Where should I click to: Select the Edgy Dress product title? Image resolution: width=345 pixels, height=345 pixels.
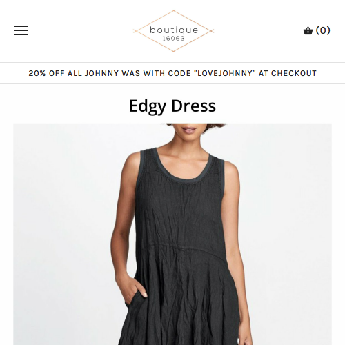[172, 106]
